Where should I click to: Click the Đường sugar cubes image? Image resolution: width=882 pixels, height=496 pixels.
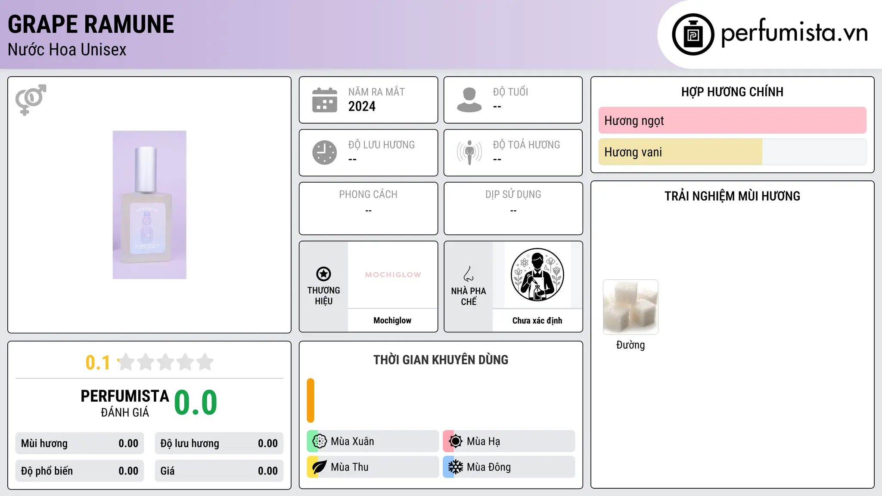[x=630, y=307]
